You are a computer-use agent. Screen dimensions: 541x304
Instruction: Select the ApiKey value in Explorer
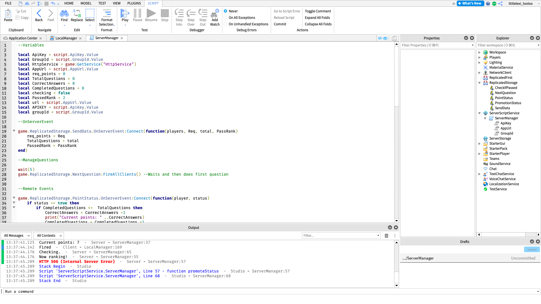tap(505, 123)
